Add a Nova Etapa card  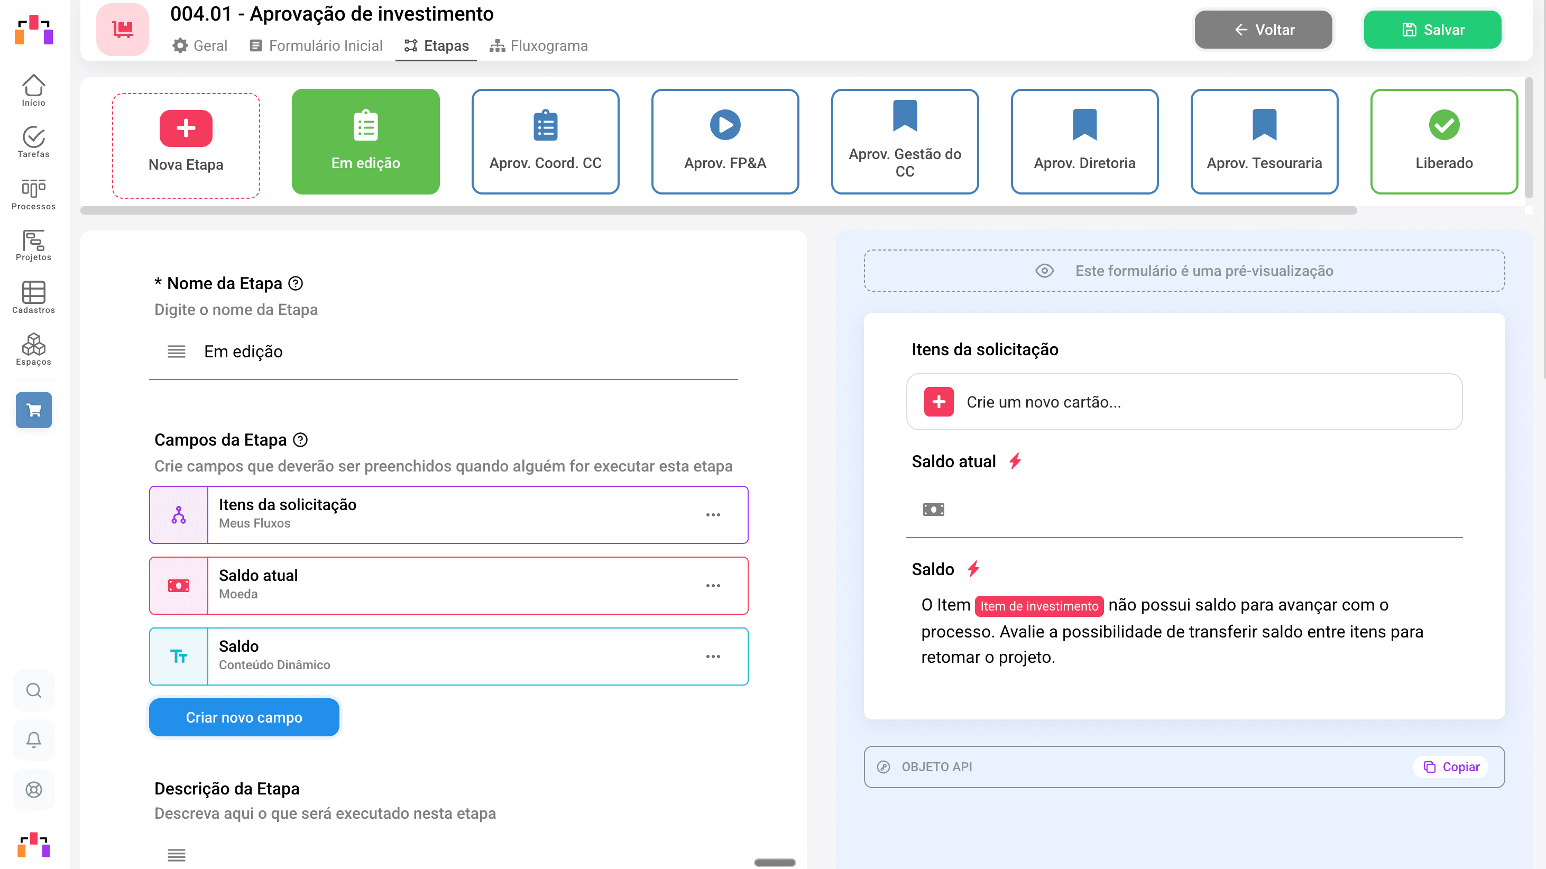coord(186,146)
